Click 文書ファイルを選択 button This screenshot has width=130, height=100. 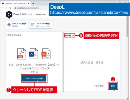[34, 78]
